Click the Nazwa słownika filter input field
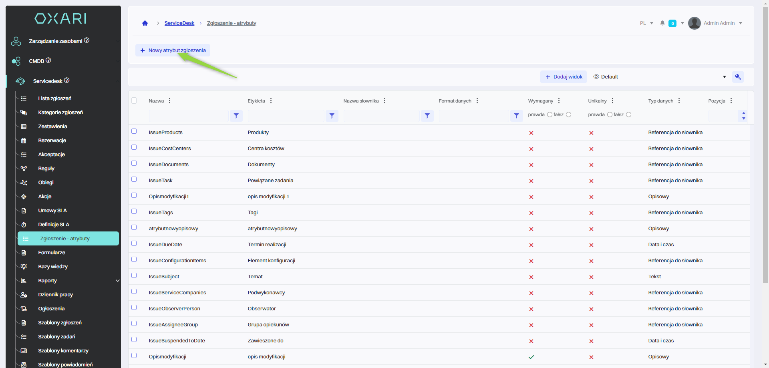 coord(381,116)
